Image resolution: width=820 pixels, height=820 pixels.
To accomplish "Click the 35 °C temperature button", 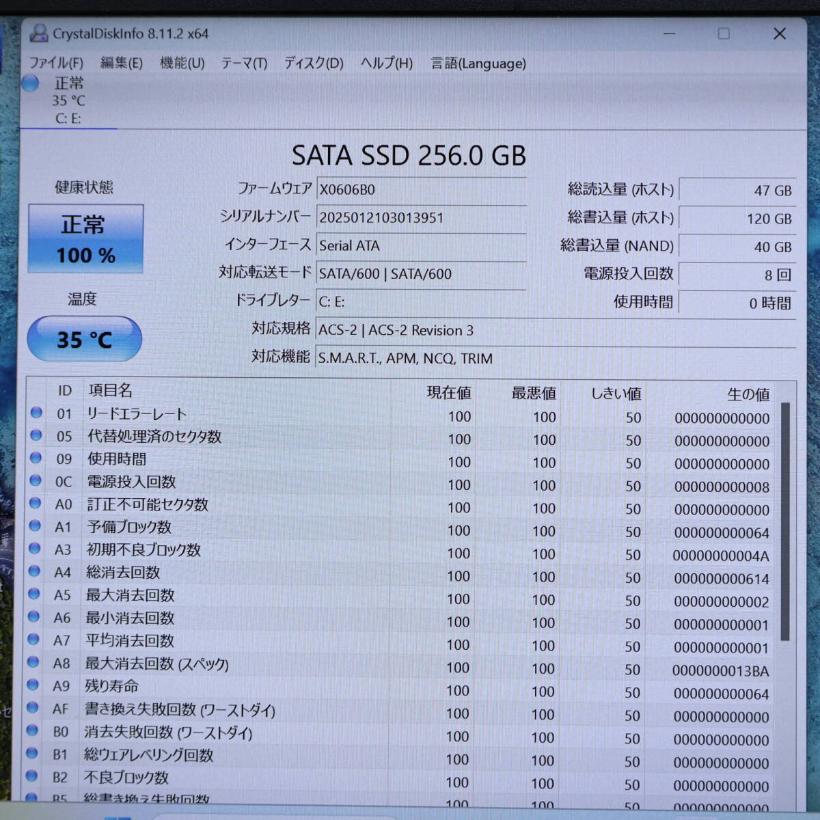I will [85, 339].
